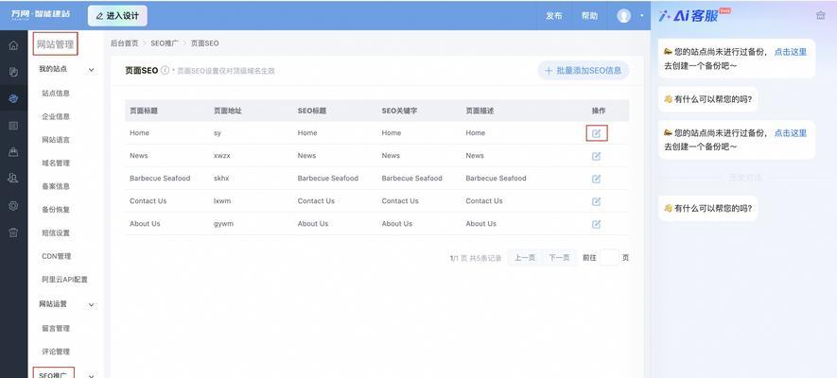This screenshot has width=837, height=378.
Task: Click the icon at AI客服 panel top right
Action: tap(821, 15)
